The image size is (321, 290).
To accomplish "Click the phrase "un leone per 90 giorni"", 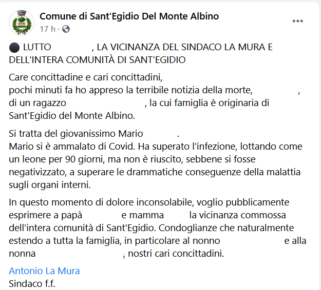I will [x=54, y=159].
